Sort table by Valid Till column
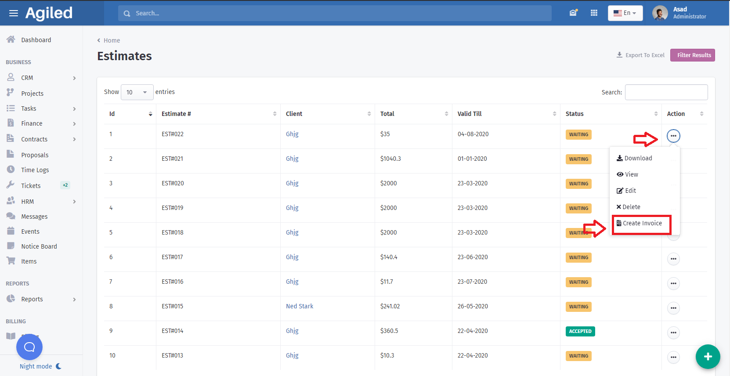 click(x=506, y=114)
